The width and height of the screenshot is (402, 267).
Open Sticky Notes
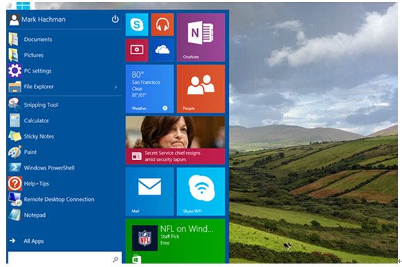click(65, 136)
